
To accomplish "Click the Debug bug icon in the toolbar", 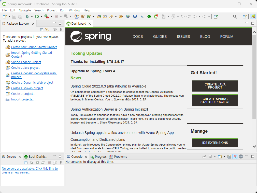I will click(27, 16).
